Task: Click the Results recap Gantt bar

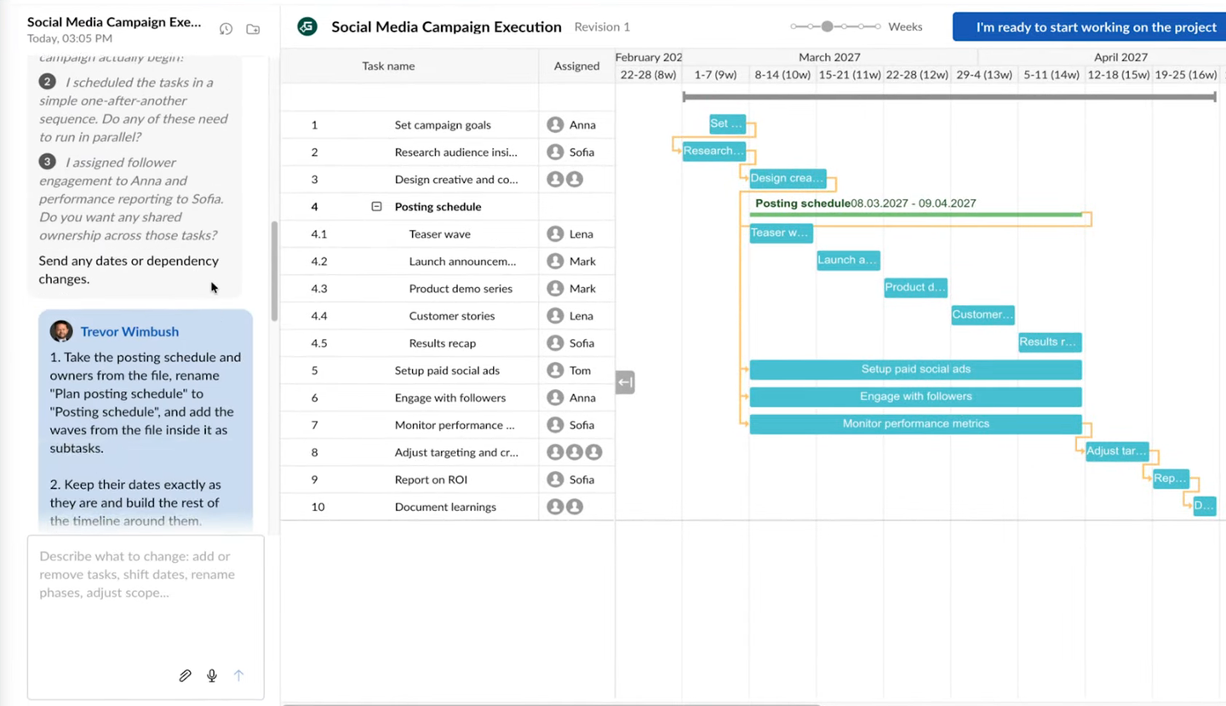Action: click(1050, 342)
